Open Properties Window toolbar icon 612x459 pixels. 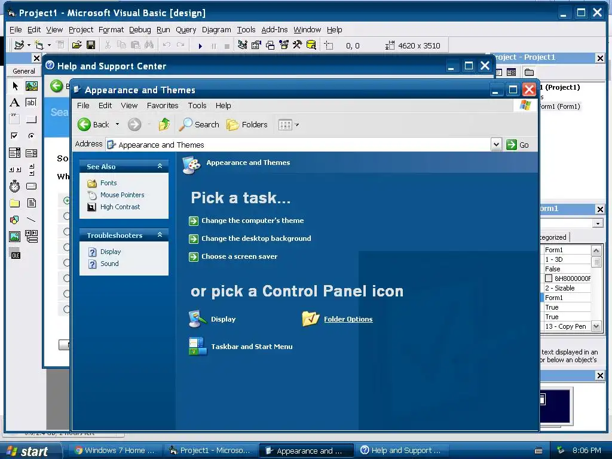click(256, 45)
